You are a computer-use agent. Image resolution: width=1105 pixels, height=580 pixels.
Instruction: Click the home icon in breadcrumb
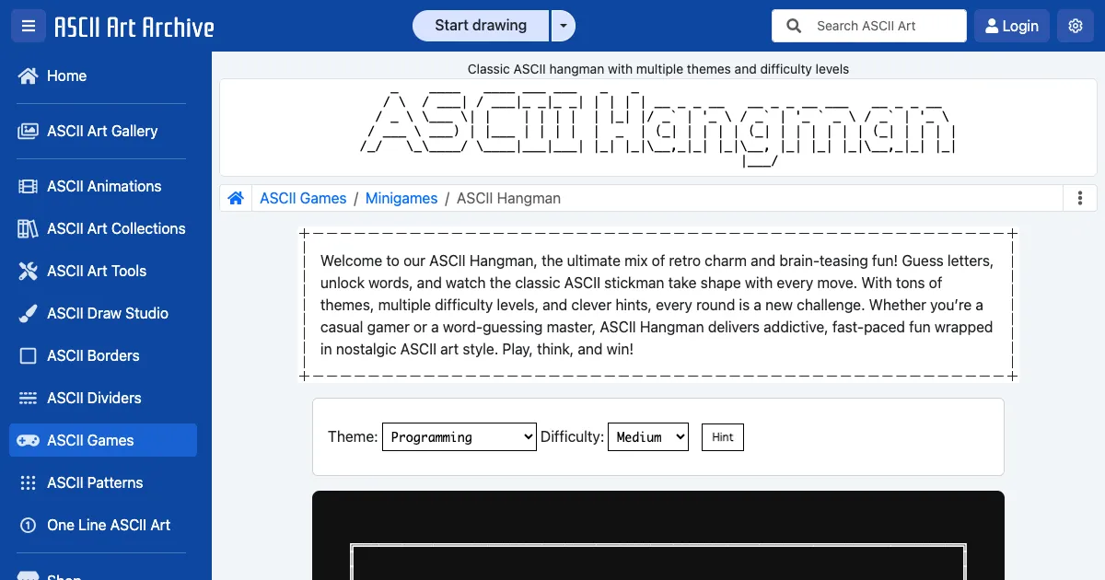point(236,198)
